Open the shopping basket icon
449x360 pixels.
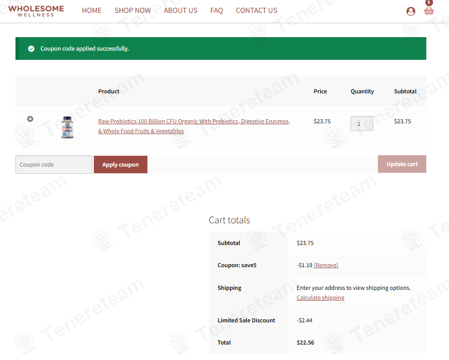429,11
